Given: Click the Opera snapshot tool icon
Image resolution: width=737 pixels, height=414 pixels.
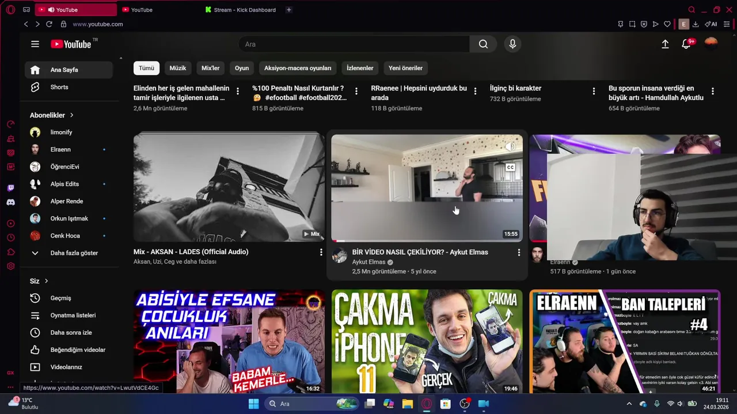Looking at the screenshot, I should (x=632, y=24).
